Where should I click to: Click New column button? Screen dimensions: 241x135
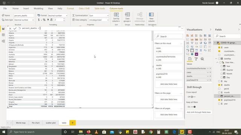coord(151,17)
